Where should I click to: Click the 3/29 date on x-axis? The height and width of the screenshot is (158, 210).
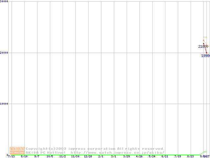126,156
